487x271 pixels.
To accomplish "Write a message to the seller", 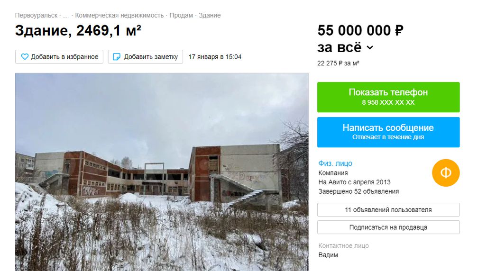I will 388,132.
